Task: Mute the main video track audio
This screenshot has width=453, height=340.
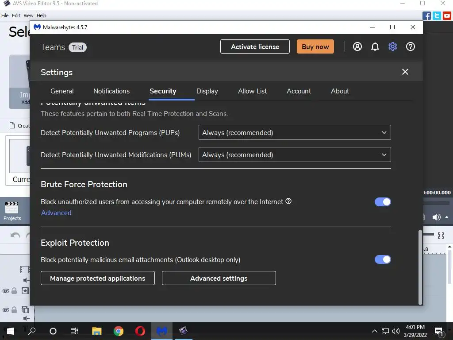Action: pos(26,280)
